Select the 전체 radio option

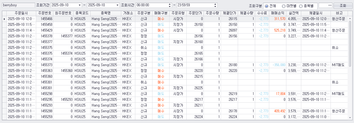point(270,6)
